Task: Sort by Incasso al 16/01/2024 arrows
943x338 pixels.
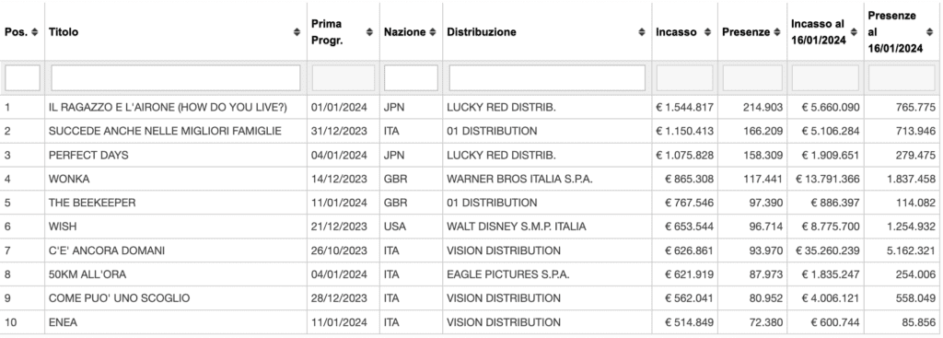Action: click(854, 32)
